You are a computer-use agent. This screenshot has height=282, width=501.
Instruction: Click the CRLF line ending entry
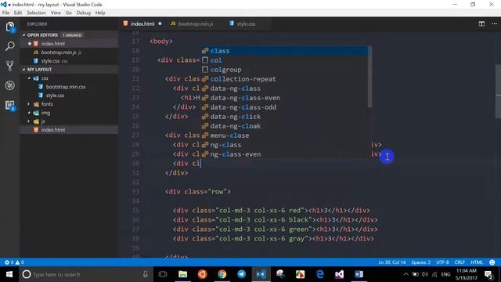click(x=460, y=262)
